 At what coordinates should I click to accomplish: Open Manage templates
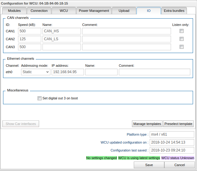147,124
